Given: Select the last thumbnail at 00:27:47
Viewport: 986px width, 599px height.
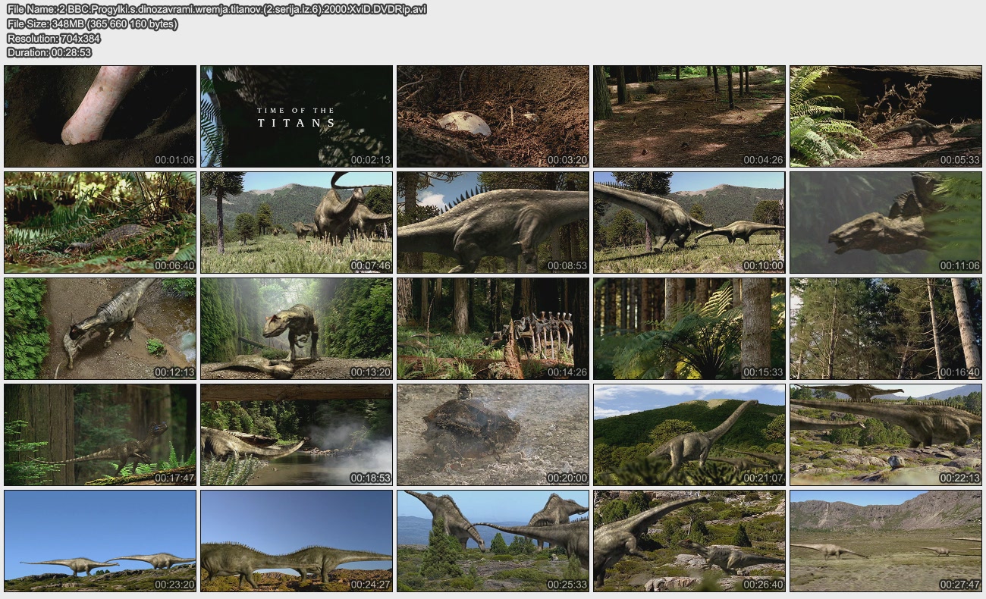Looking at the screenshot, I should coord(885,541).
